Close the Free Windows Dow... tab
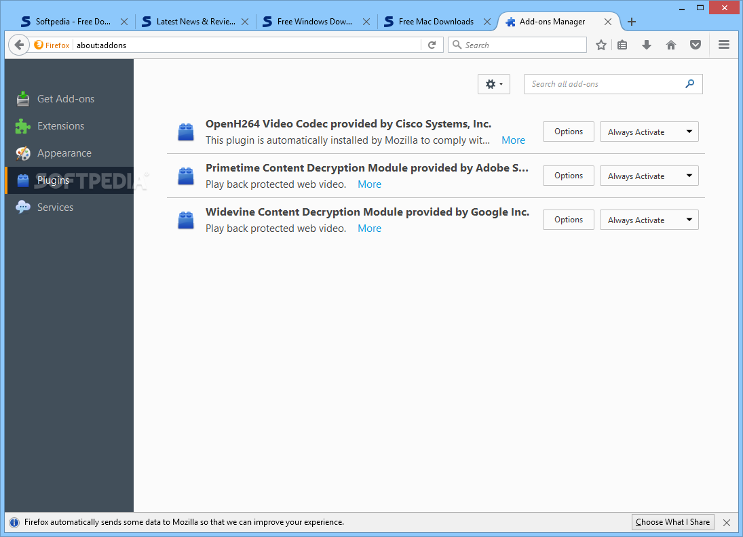Viewport: 743px width, 537px height. click(x=366, y=22)
